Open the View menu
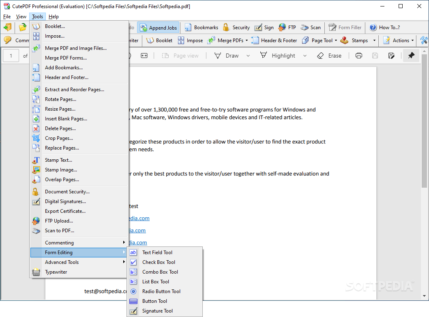This screenshot has width=429, height=317. 21,17
